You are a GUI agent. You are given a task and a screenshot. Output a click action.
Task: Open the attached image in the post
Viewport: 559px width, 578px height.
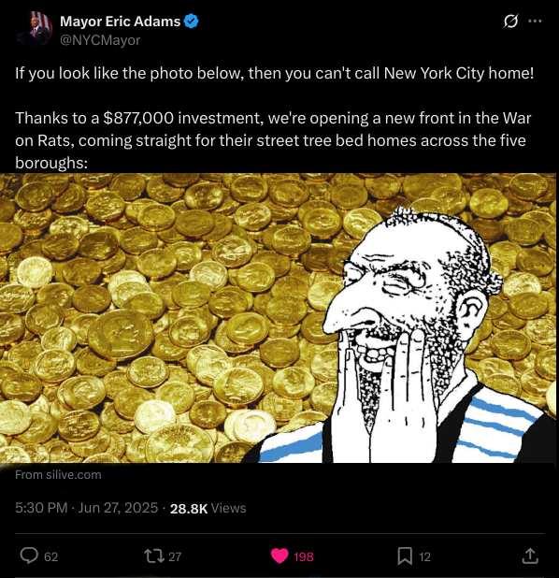[279, 318]
